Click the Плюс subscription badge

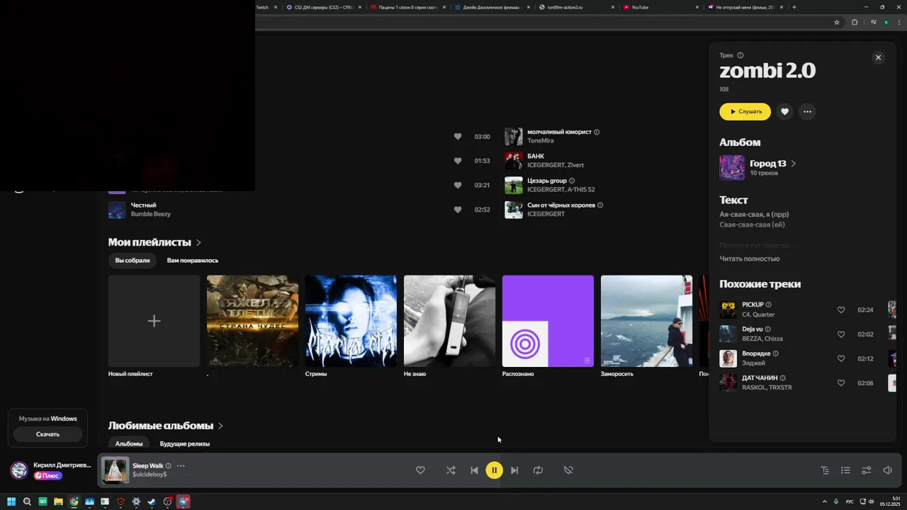point(47,475)
